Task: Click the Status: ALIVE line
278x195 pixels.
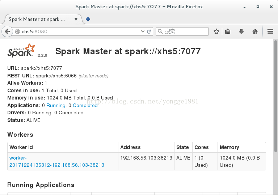Action: 24,120
